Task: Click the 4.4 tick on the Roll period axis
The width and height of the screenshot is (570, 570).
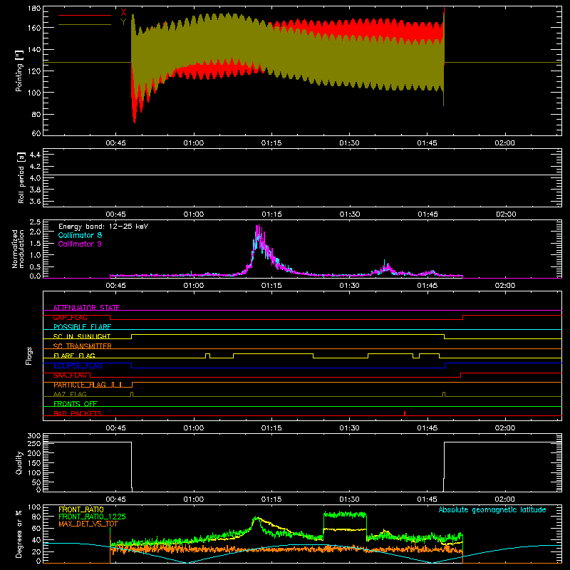Action: coord(35,155)
